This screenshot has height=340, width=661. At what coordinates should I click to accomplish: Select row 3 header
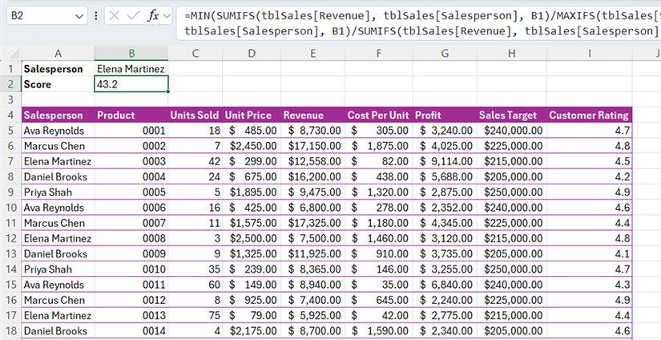11,99
